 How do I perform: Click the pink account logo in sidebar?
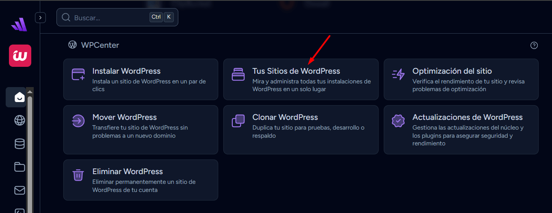point(20,55)
